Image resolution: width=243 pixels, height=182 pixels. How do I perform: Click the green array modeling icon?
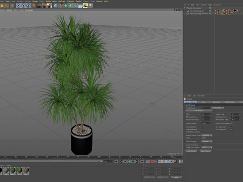click(70, 6)
